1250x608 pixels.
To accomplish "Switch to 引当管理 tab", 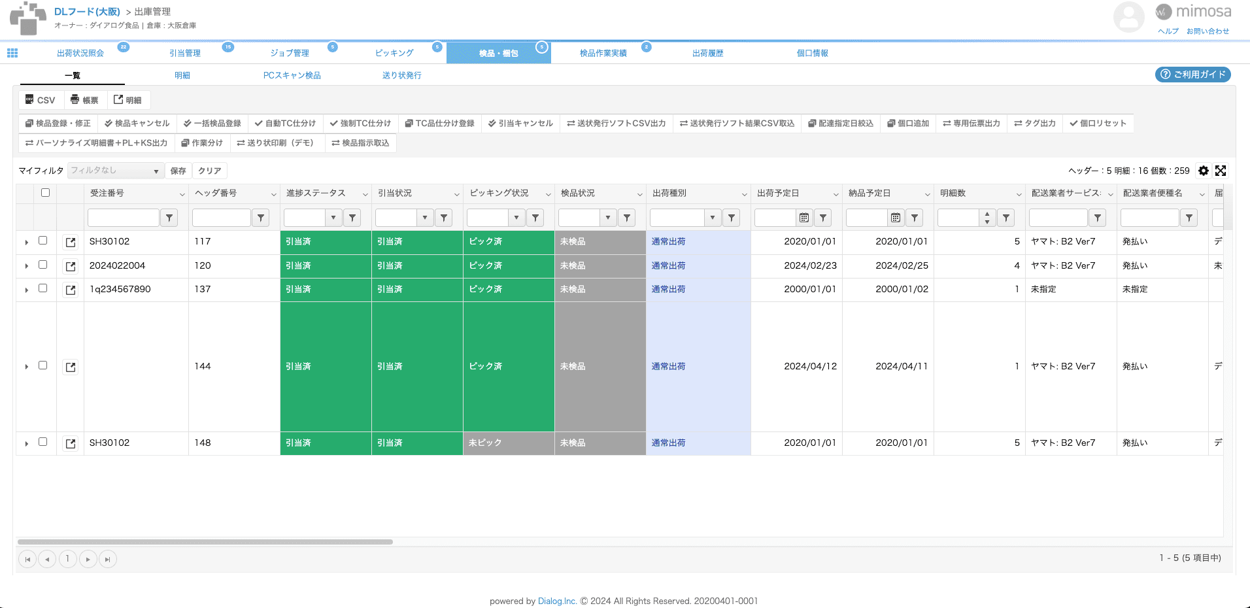I will (x=185, y=54).
